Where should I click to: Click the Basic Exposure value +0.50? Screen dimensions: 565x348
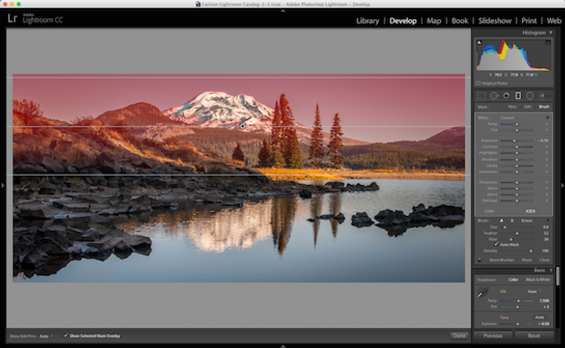pos(544,324)
